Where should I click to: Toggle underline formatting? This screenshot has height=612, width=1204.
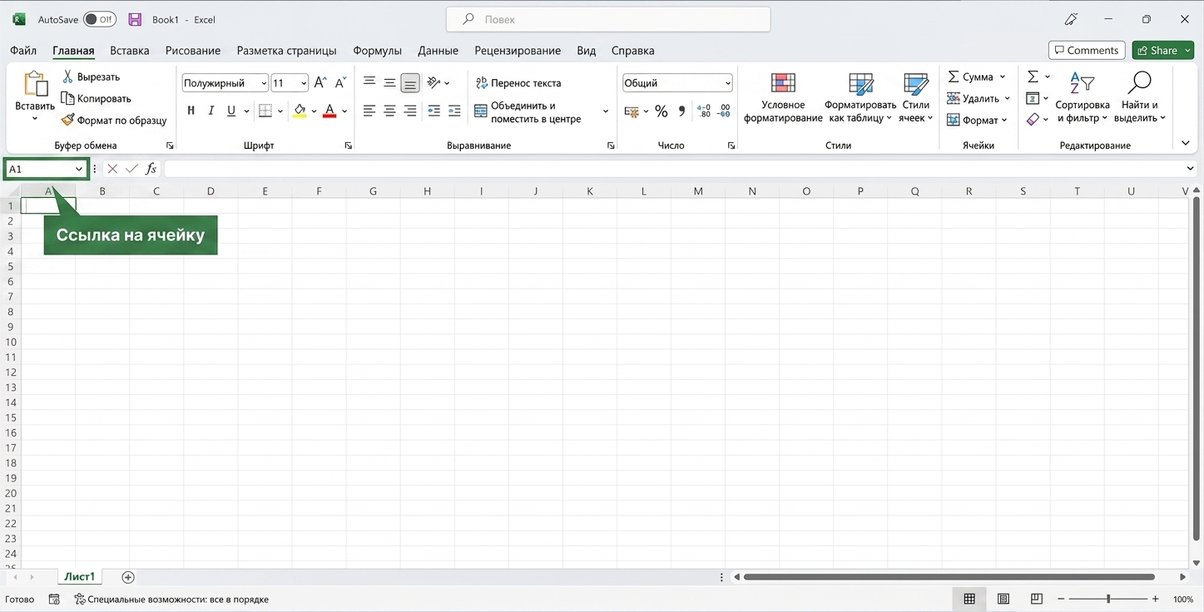click(x=231, y=111)
